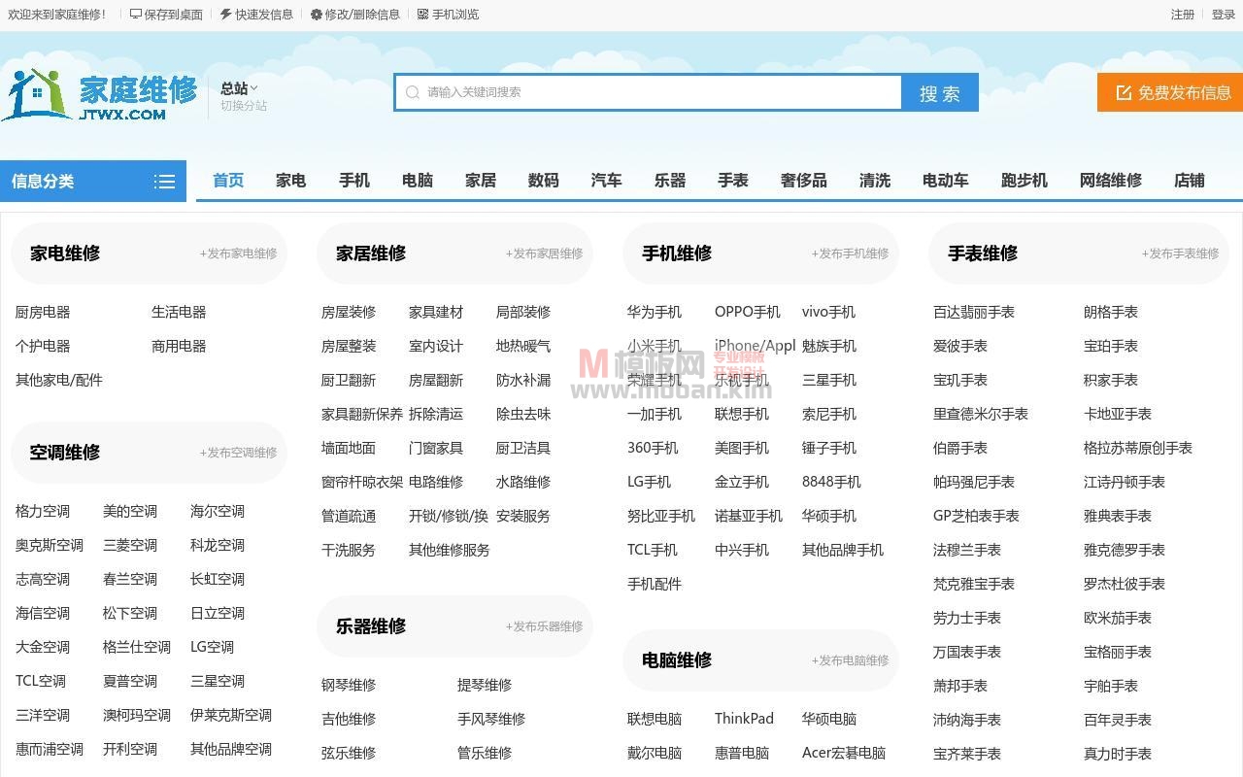This screenshot has height=777, width=1243.
Task: Select the 手表 navigation tab
Action: [733, 181]
